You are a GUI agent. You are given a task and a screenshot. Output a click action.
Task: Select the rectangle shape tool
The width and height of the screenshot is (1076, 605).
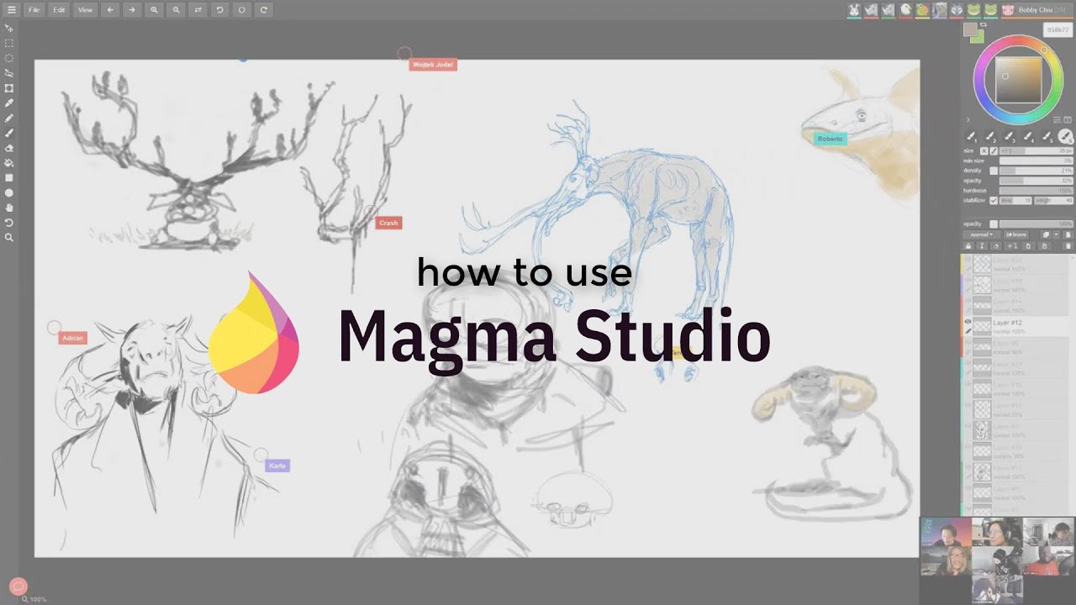(9, 178)
